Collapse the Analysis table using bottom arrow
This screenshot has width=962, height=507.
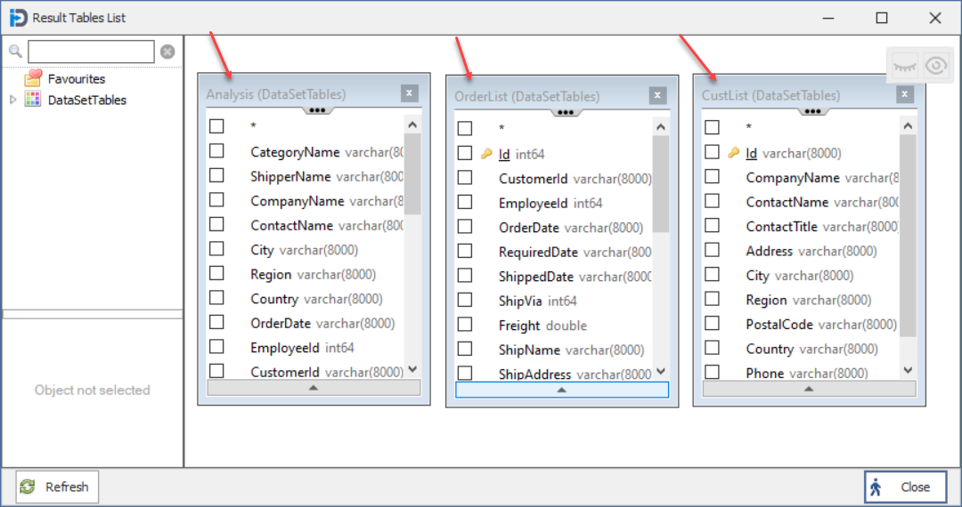tap(313, 388)
